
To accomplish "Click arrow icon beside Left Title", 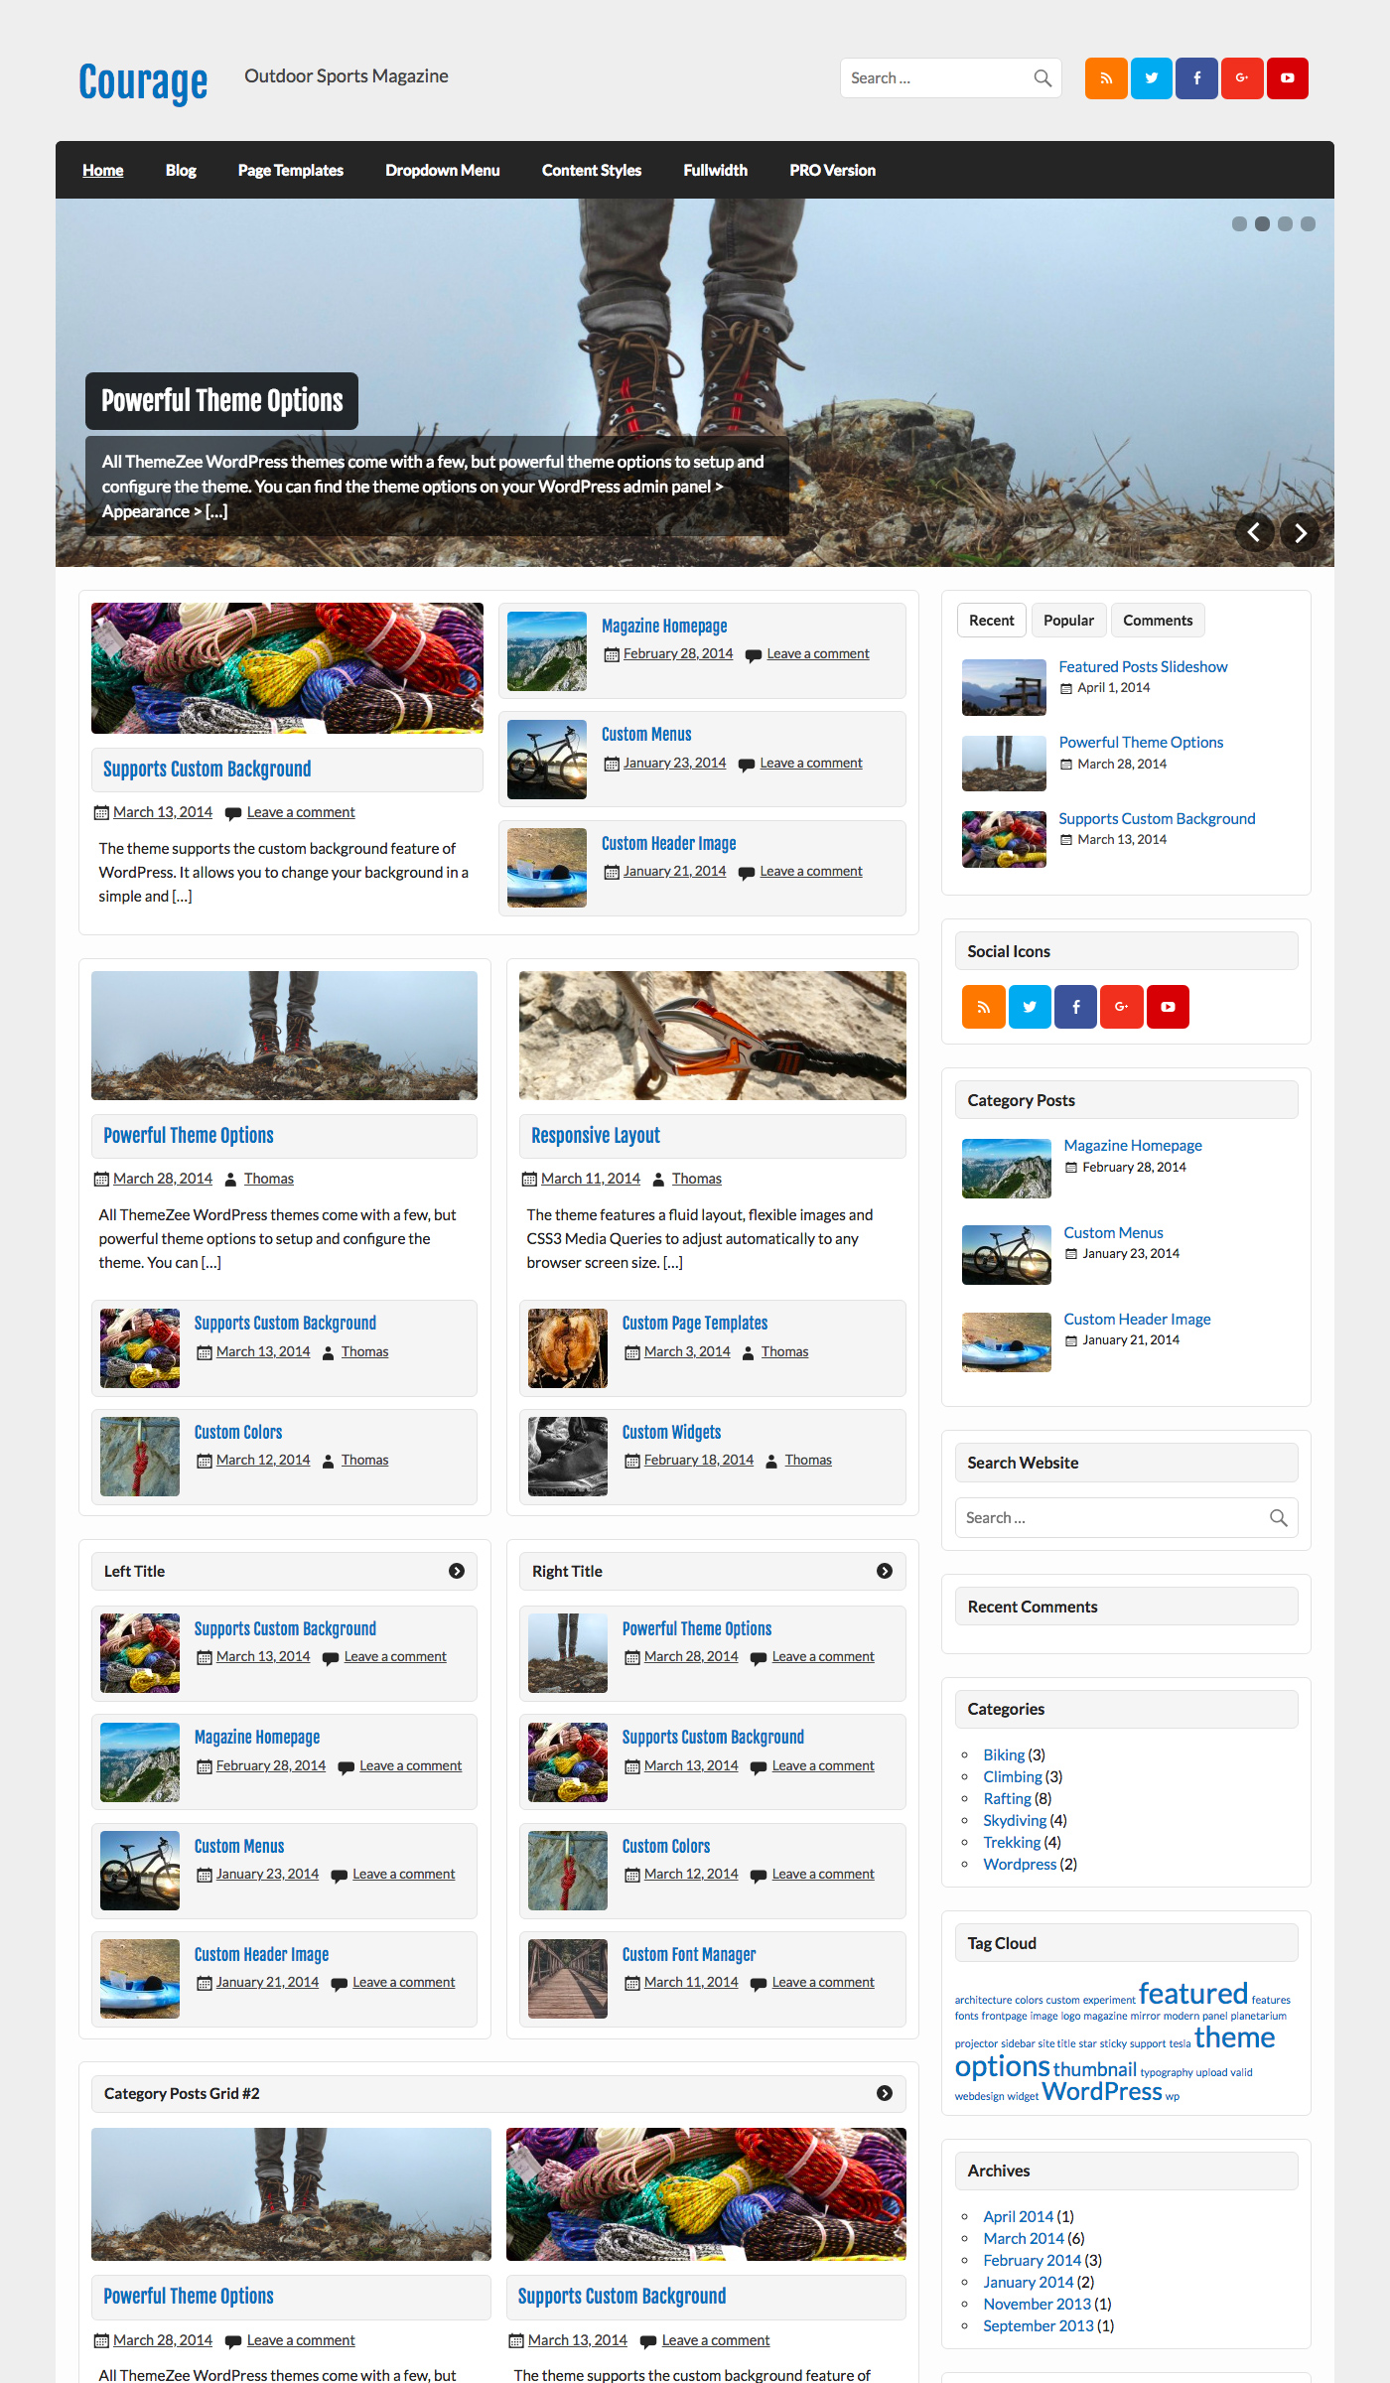I will (457, 1571).
